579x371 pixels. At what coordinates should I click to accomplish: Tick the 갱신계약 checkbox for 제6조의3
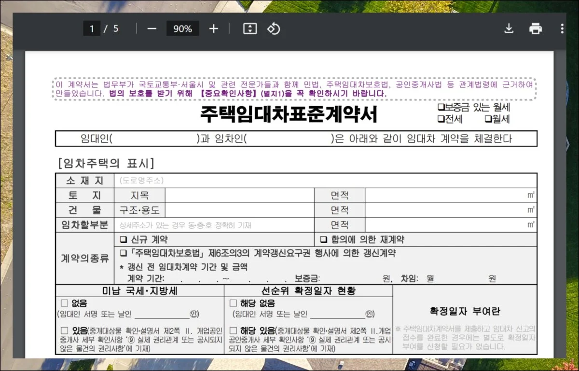point(123,254)
